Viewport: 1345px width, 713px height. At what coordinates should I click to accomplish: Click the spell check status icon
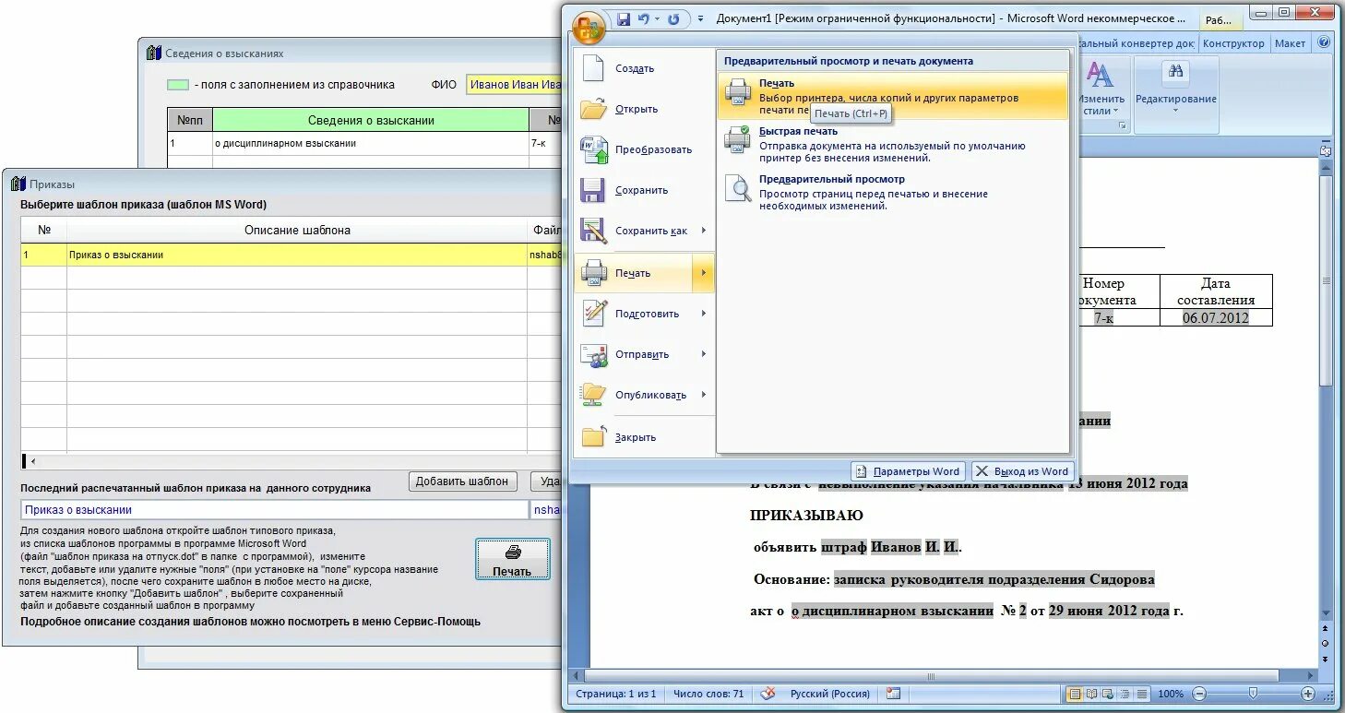766,694
